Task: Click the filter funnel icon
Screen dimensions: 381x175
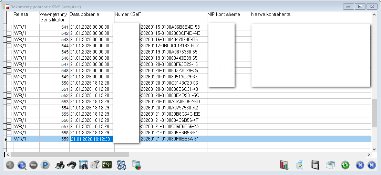Action: (x=95, y=165)
